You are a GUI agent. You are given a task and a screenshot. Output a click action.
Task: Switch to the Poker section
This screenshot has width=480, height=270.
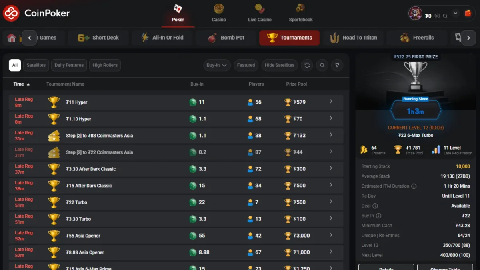click(178, 13)
